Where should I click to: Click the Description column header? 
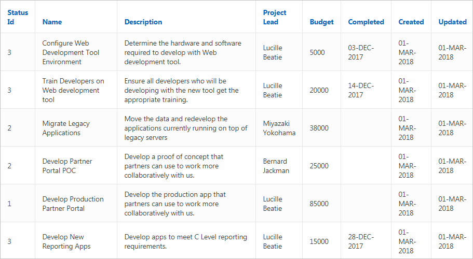[143, 22]
